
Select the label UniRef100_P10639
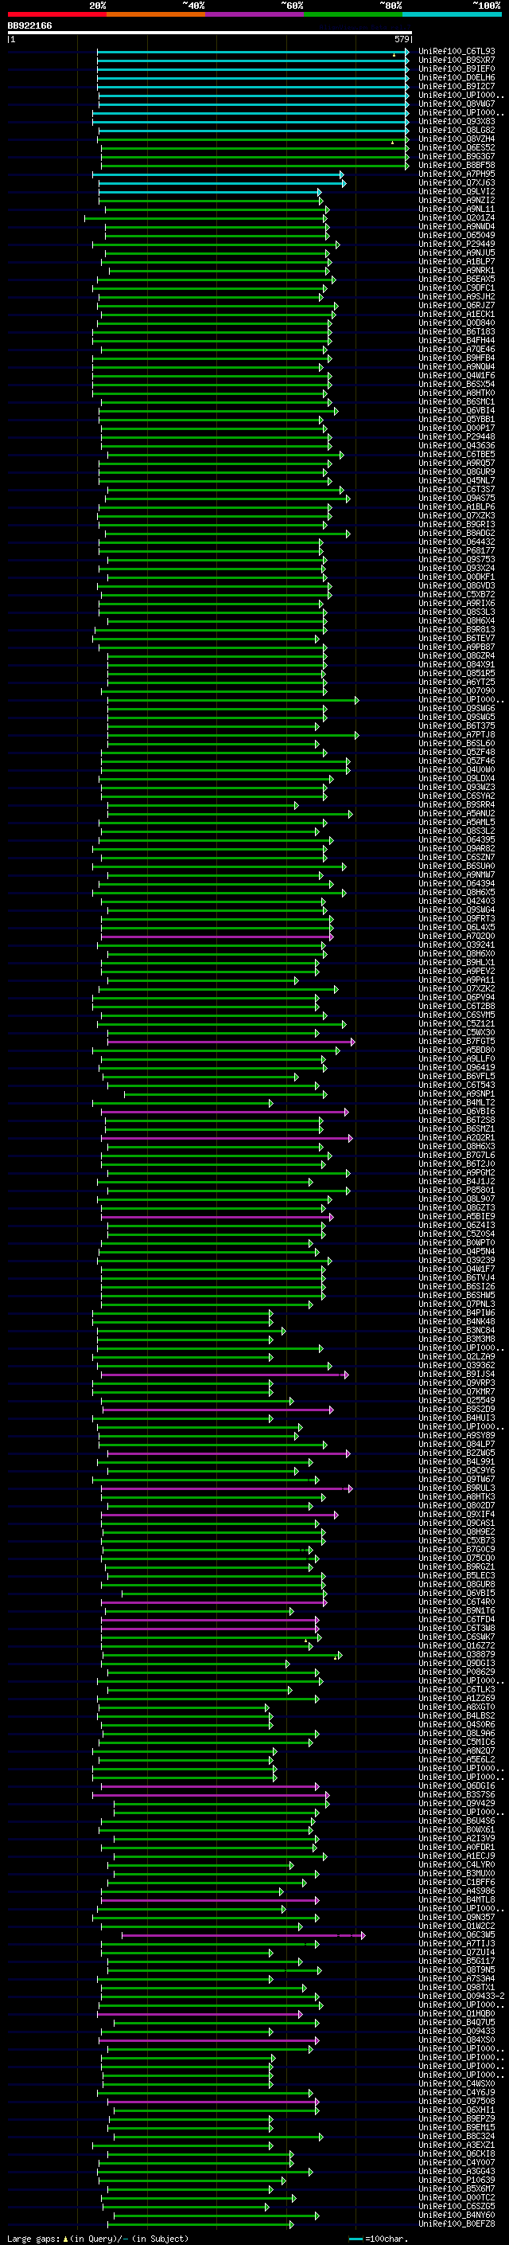tap(457, 2180)
